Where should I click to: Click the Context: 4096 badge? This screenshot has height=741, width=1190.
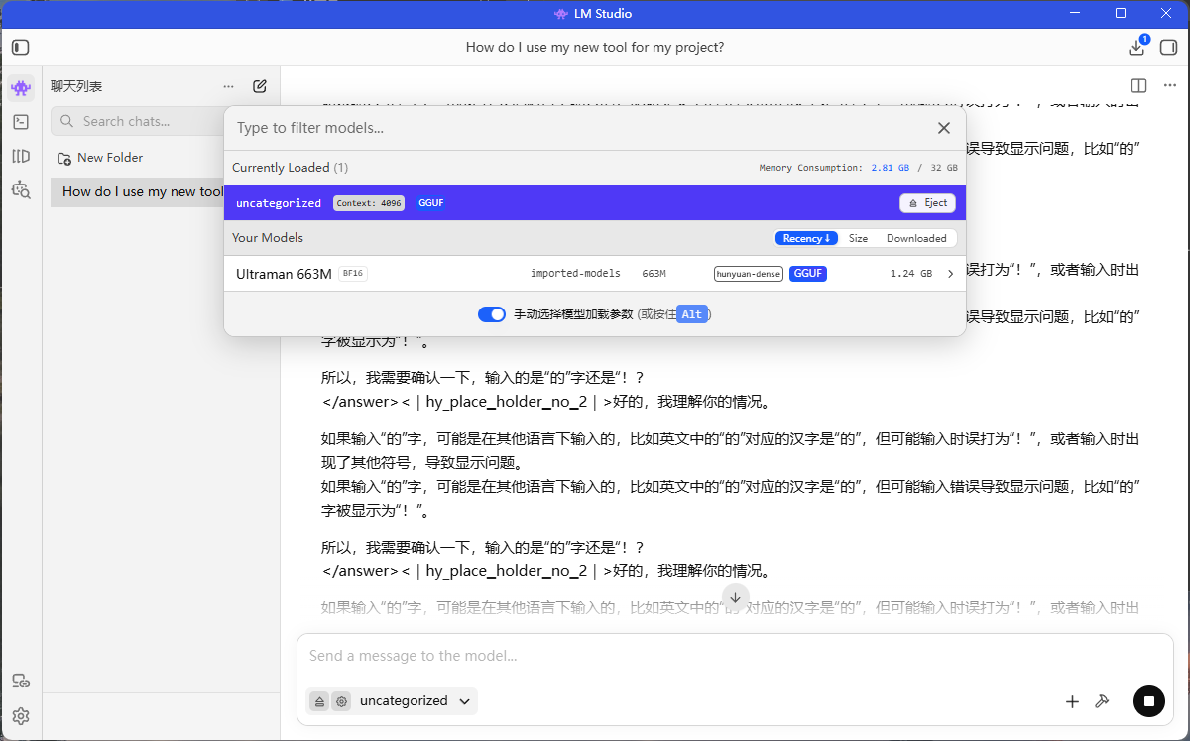click(x=369, y=202)
